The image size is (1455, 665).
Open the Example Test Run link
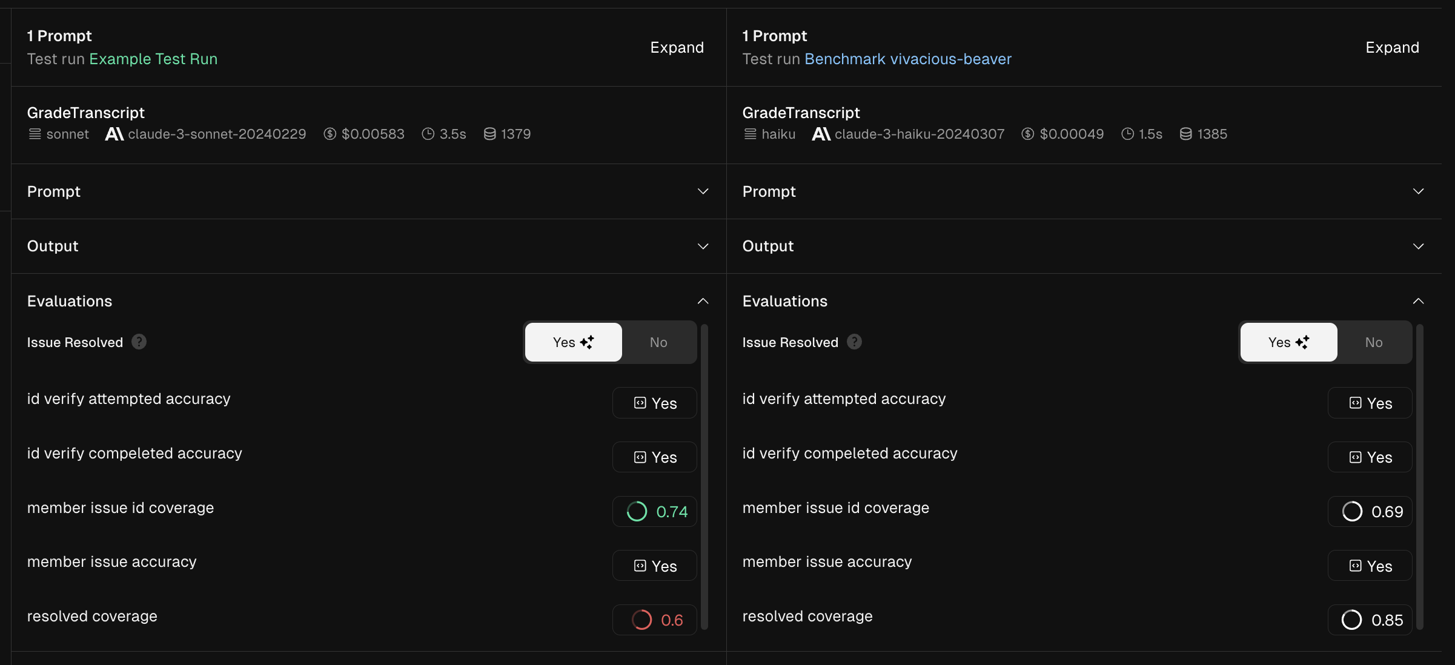tap(153, 59)
